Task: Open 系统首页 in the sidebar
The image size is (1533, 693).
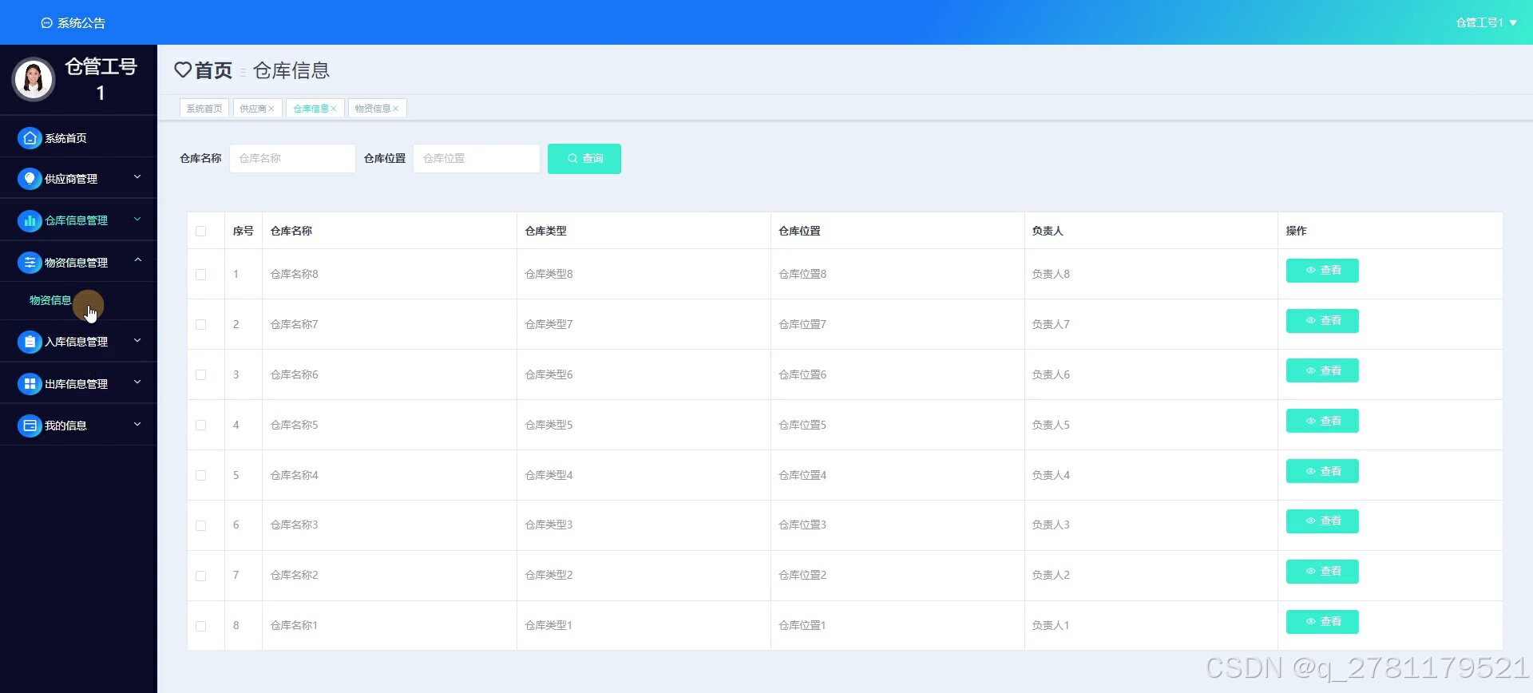Action: (x=78, y=138)
